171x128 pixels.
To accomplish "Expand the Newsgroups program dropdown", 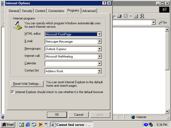I will tap(99, 49).
